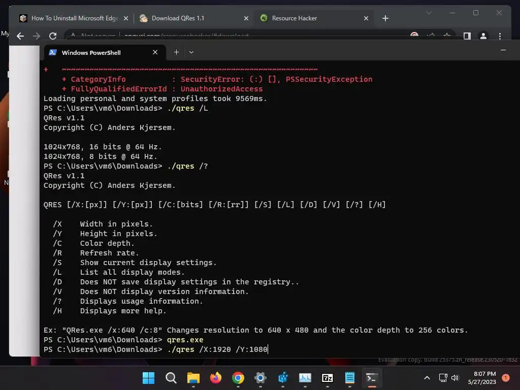This screenshot has width=520, height=390.
Task: Select the Terminal icon on the taskbar
Action: tap(372, 378)
